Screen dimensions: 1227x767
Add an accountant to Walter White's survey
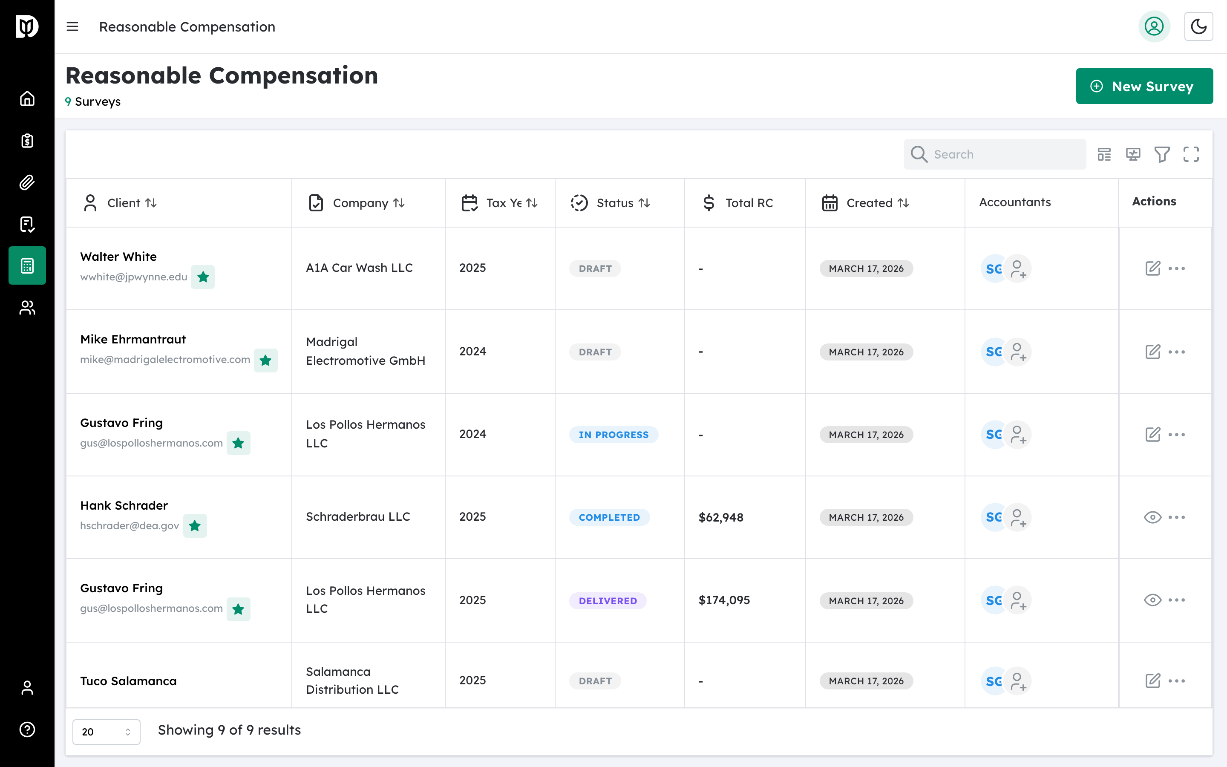[1019, 268]
